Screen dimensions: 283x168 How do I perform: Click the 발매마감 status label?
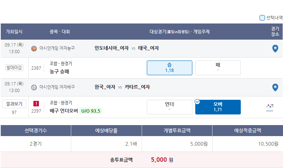[x=14, y=67]
